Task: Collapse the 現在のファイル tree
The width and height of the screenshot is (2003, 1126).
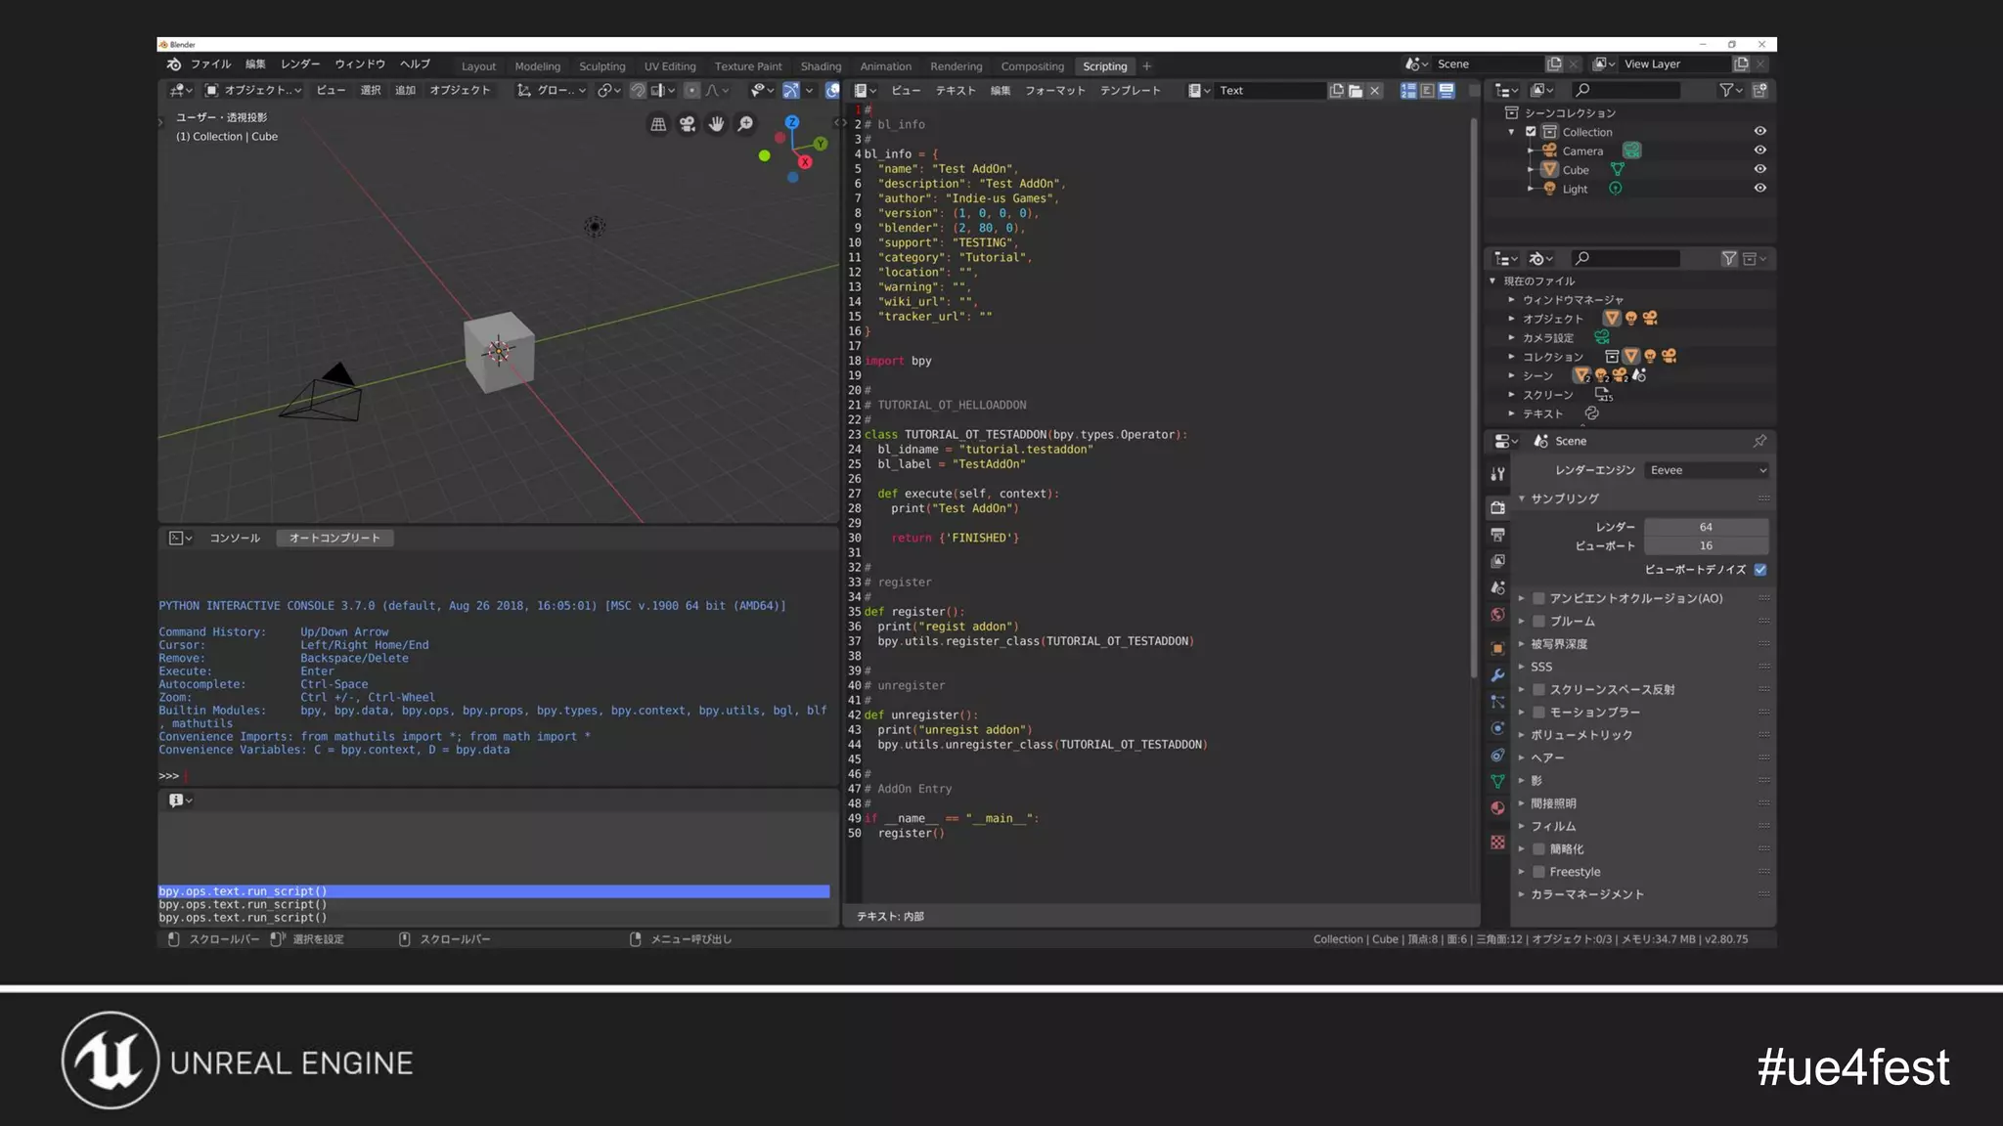Action: [x=1492, y=281]
